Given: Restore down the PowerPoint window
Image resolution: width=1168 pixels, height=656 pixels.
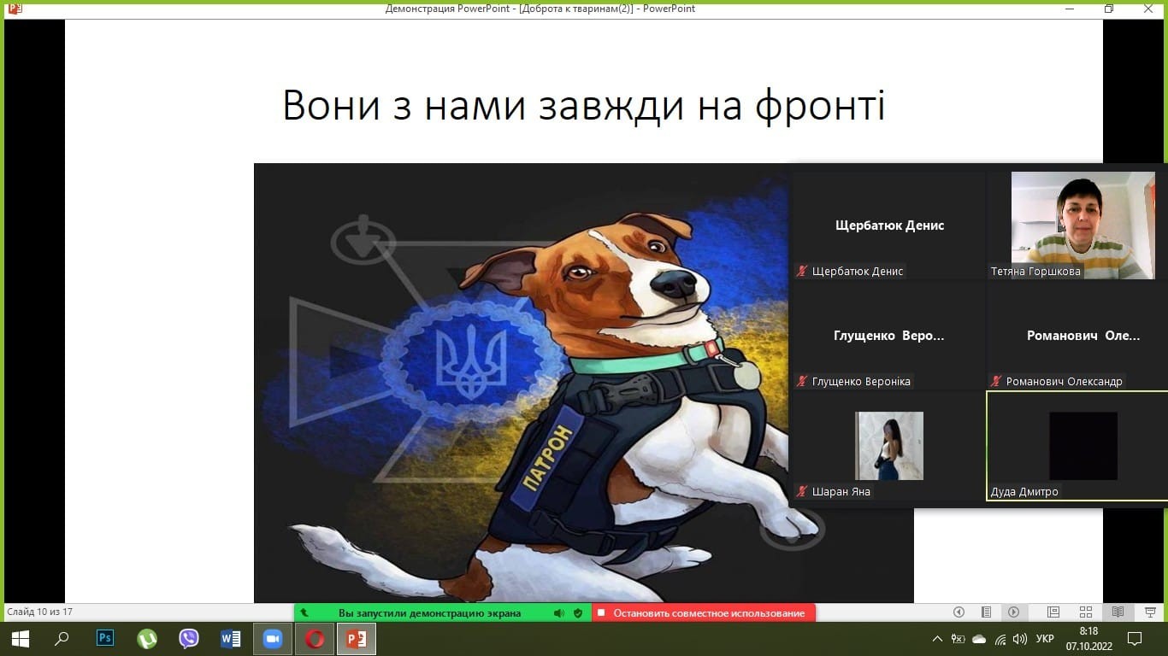Looking at the screenshot, I should point(1109,9).
